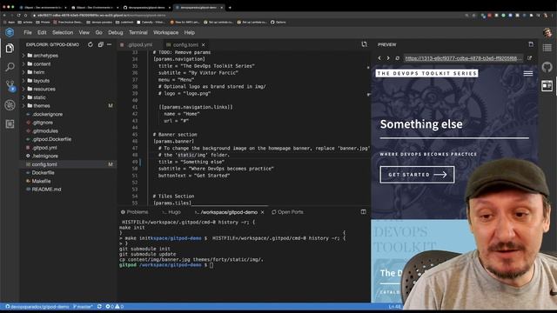557x313 pixels.
Task: Open the View menu
Action: pos(84,32)
